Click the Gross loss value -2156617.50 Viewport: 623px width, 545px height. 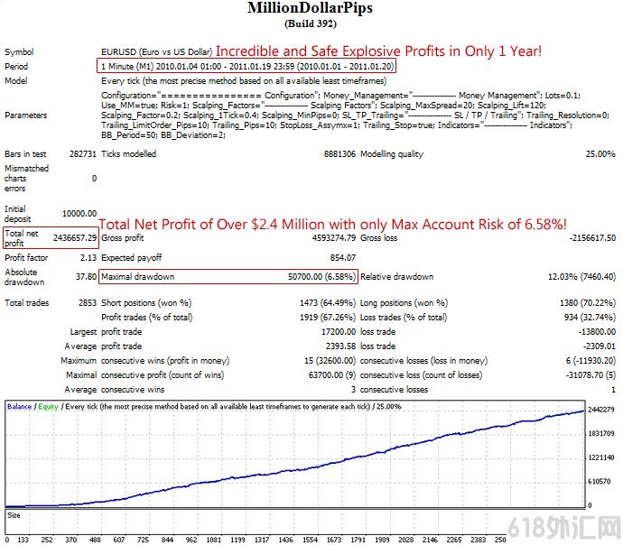592,238
